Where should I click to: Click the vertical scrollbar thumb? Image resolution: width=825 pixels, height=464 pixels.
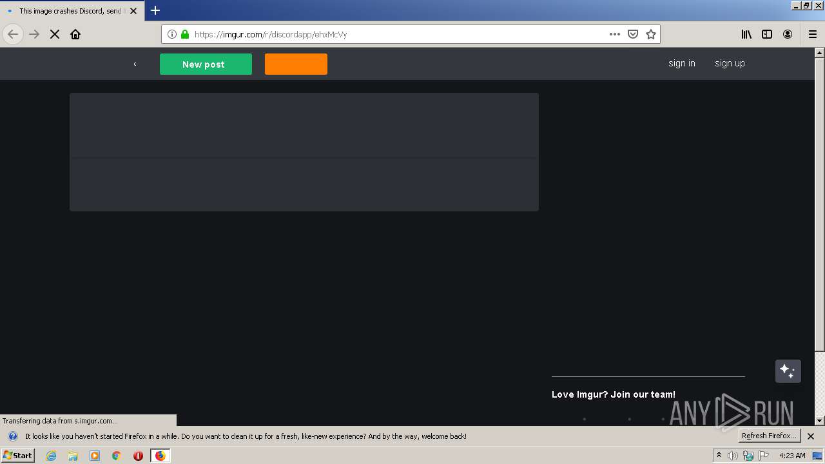coord(820,205)
